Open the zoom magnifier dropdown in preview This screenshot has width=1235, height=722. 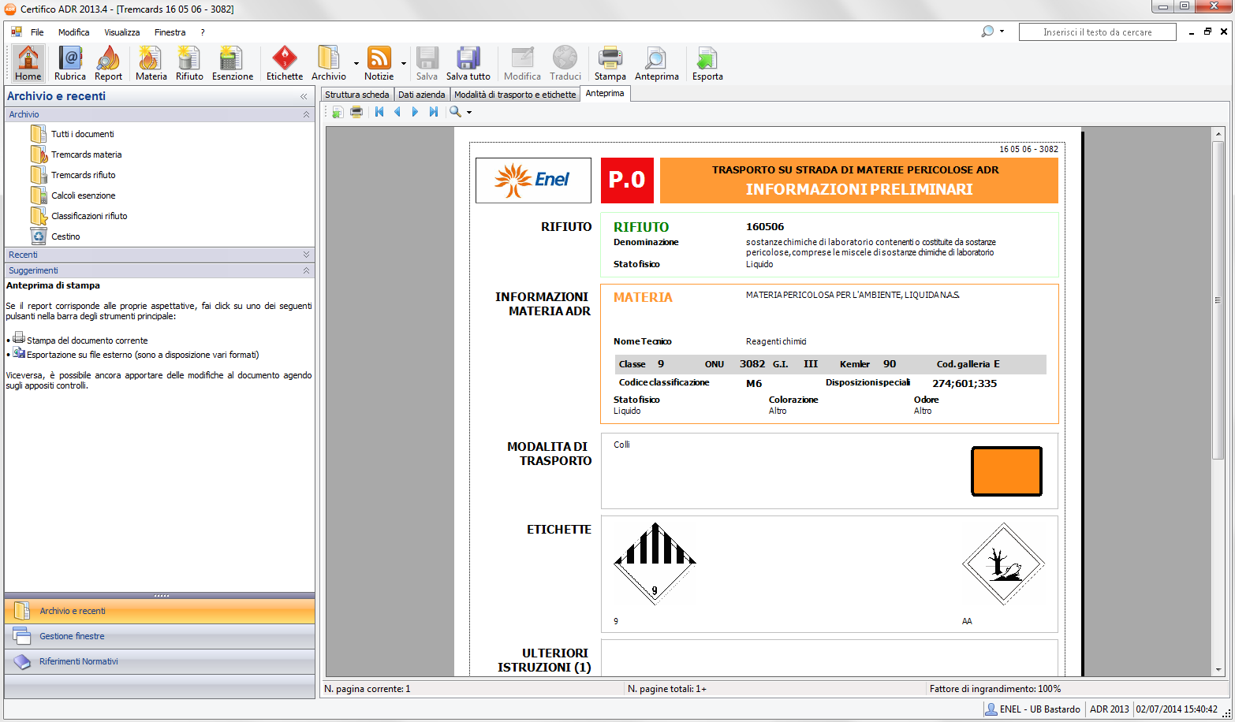(x=468, y=113)
